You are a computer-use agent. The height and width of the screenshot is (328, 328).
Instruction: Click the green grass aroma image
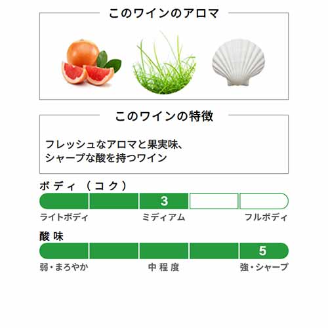point(165,64)
